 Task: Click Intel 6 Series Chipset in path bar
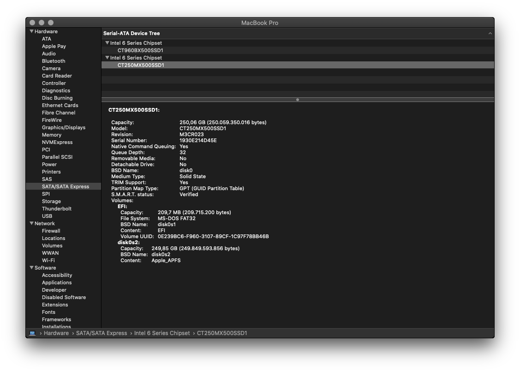[162, 333]
